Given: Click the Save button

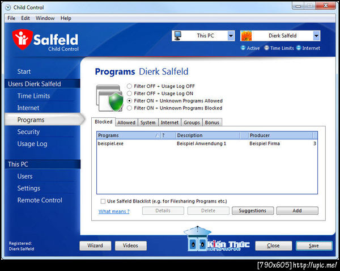Looking at the screenshot, I should click(314, 245).
